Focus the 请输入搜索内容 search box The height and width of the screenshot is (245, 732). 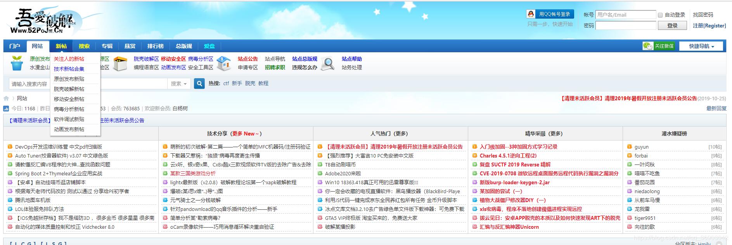88,84
